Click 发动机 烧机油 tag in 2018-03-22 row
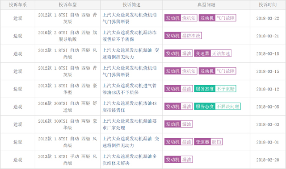 [x=181, y=18]
